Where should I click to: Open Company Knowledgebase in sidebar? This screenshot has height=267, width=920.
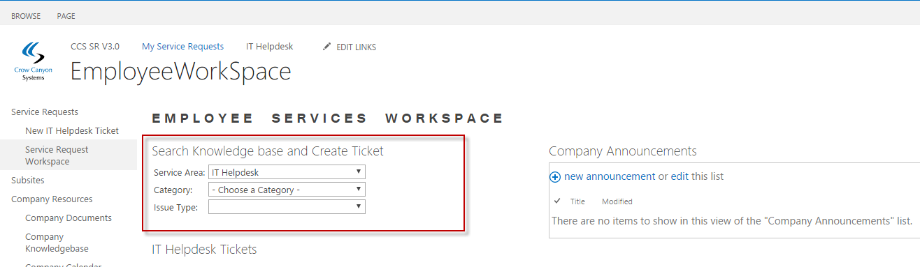[57, 243]
